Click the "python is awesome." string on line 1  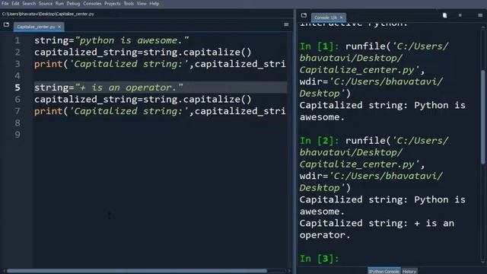[132, 40]
